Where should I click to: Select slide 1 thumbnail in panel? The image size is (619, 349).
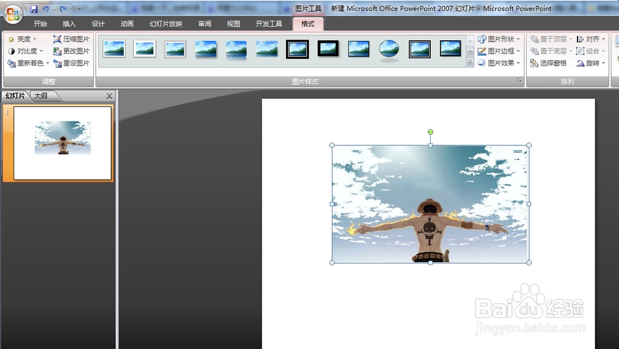coord(63,143)
